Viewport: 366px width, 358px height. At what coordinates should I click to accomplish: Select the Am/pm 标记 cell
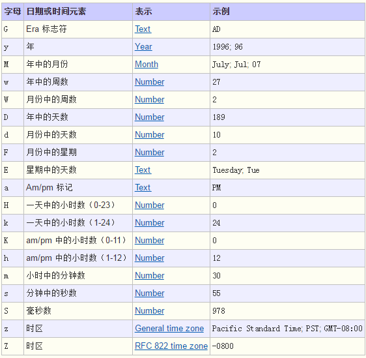[78, 188]
